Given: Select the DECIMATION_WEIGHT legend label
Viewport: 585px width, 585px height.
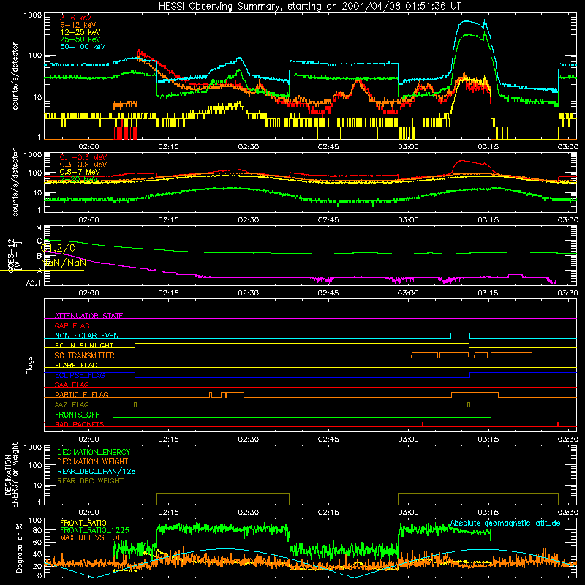Looking at the screenshot, I should (x=93, y=462).
